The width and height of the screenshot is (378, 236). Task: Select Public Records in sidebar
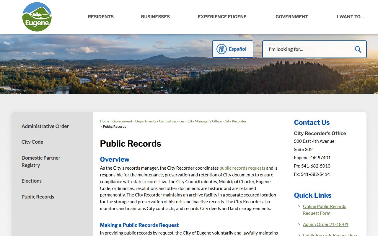[x=38, y=197]
